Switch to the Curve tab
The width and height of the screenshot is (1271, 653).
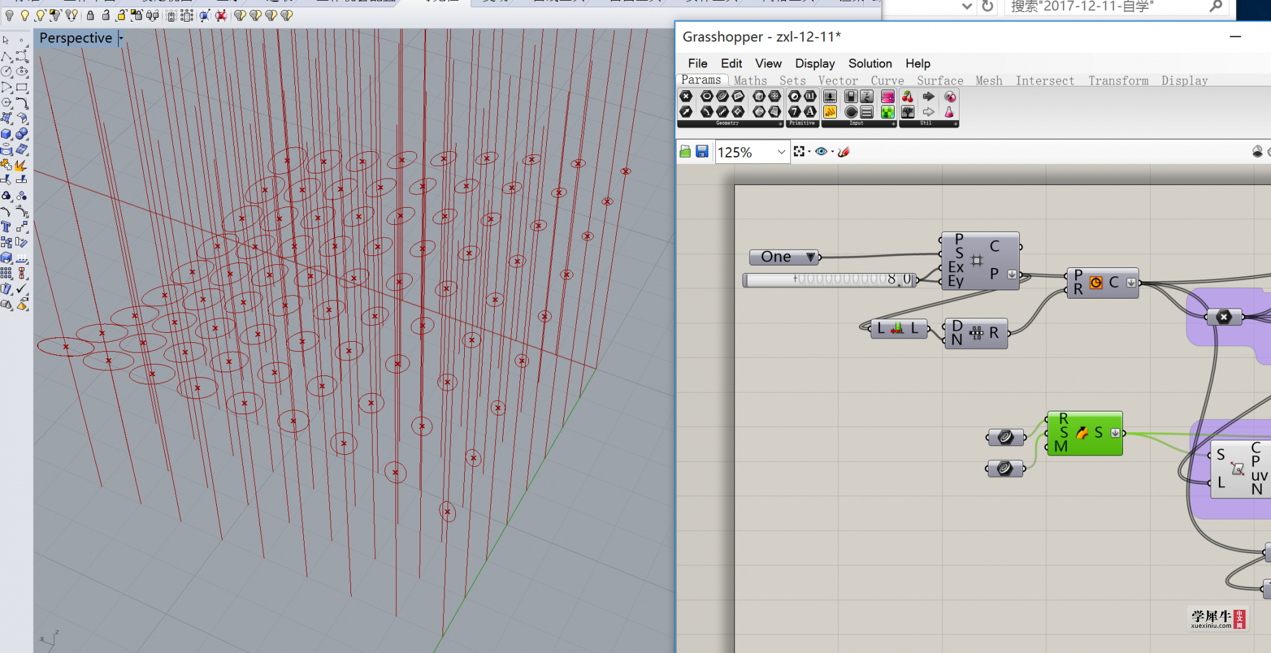tap(887, 81)
